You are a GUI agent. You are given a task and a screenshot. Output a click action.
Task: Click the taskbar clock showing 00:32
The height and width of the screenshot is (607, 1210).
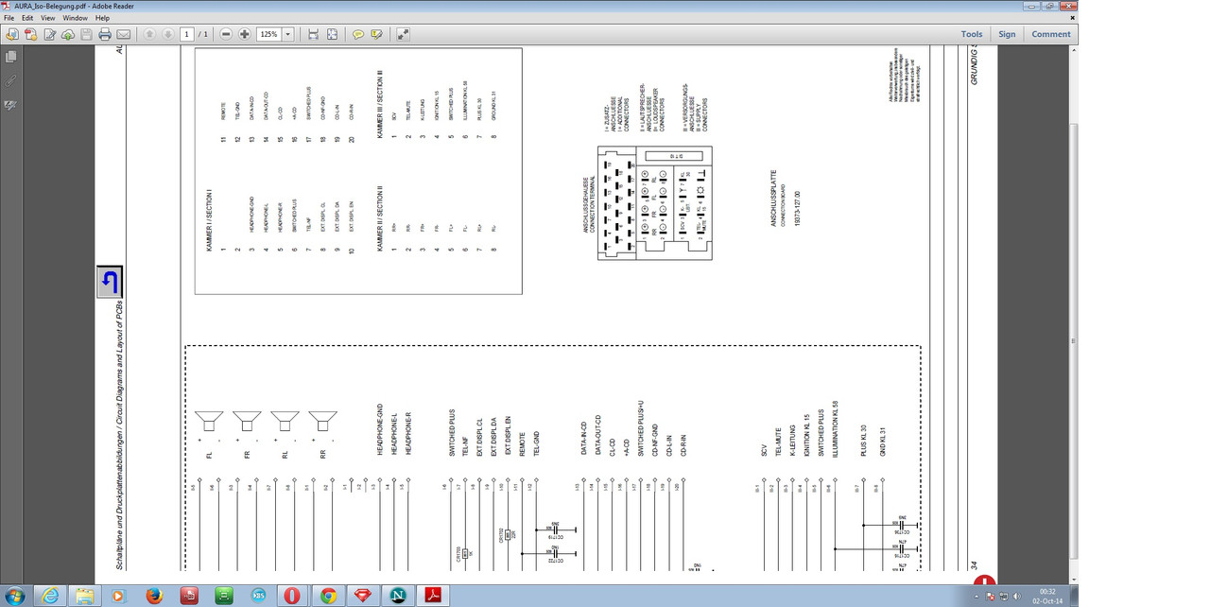click(1047, 596)
